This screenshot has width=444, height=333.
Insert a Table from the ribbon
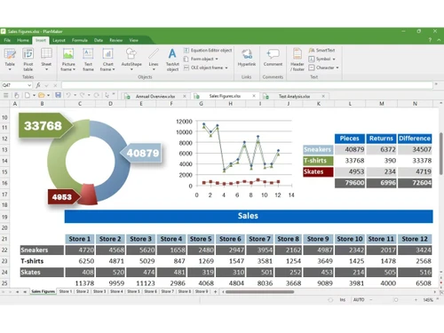[x=10, y=60]
